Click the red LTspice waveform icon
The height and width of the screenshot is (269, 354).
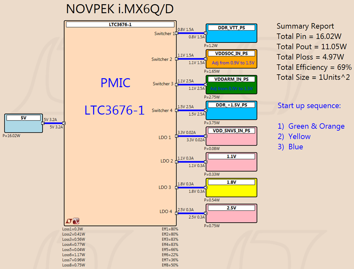(76, 221)
